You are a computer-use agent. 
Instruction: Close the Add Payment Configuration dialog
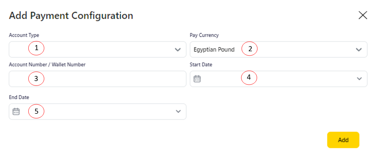coord(363,15)
